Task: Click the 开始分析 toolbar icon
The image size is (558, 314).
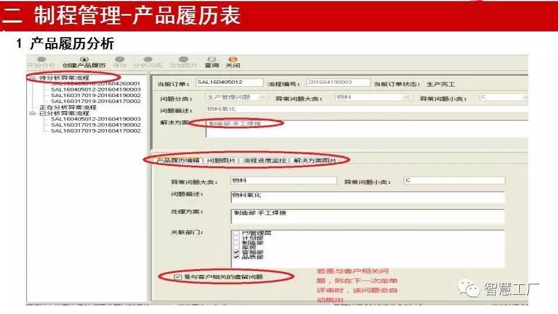Action: point(41,59)
